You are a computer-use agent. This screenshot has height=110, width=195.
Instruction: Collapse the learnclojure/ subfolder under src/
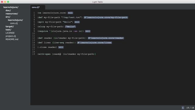(16, 20)
